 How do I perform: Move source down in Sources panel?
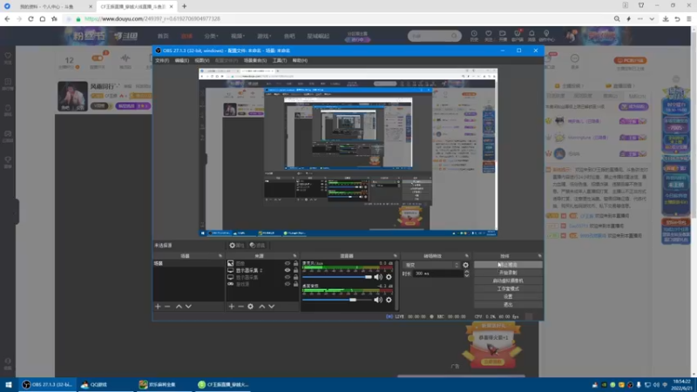272,307
